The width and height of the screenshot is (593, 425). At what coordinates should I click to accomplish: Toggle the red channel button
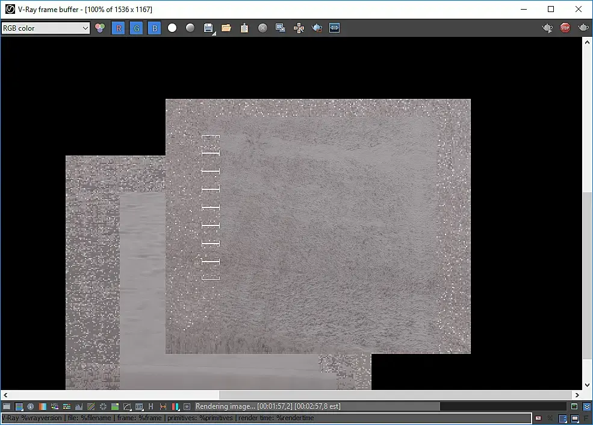tap(118, 28)
